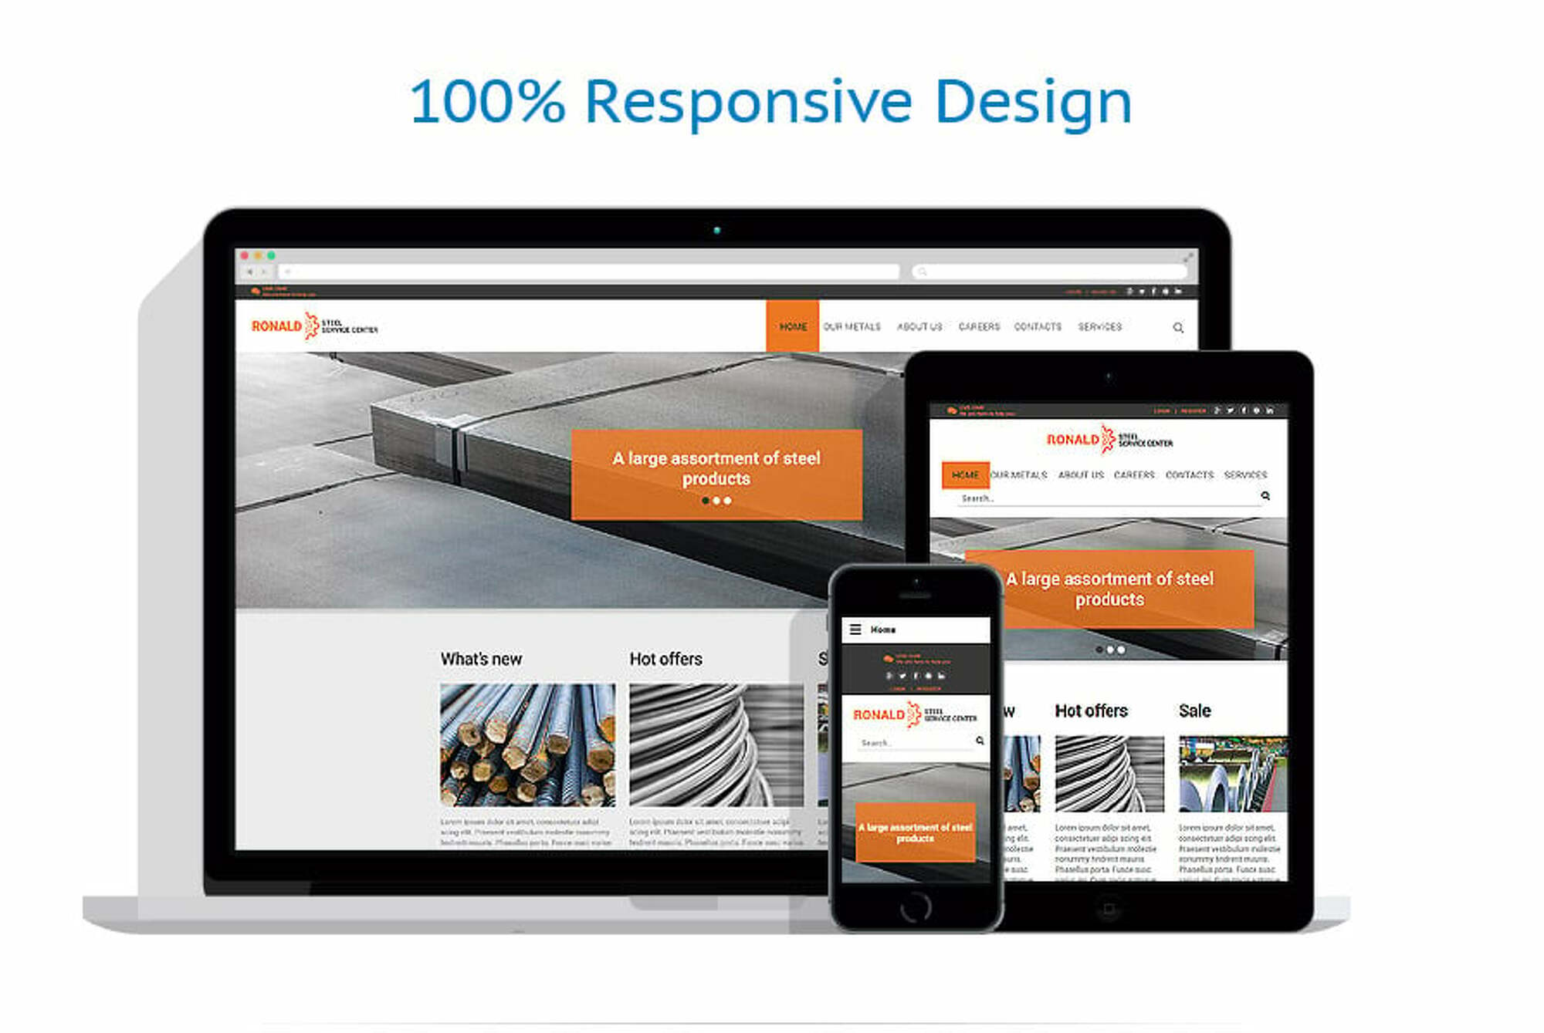Click the Ronald Steel Service Center logo
This screenshot has width=1544, height=1033.
coord(310,325)
